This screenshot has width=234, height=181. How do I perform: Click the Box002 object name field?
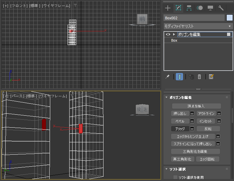[194, 18]
